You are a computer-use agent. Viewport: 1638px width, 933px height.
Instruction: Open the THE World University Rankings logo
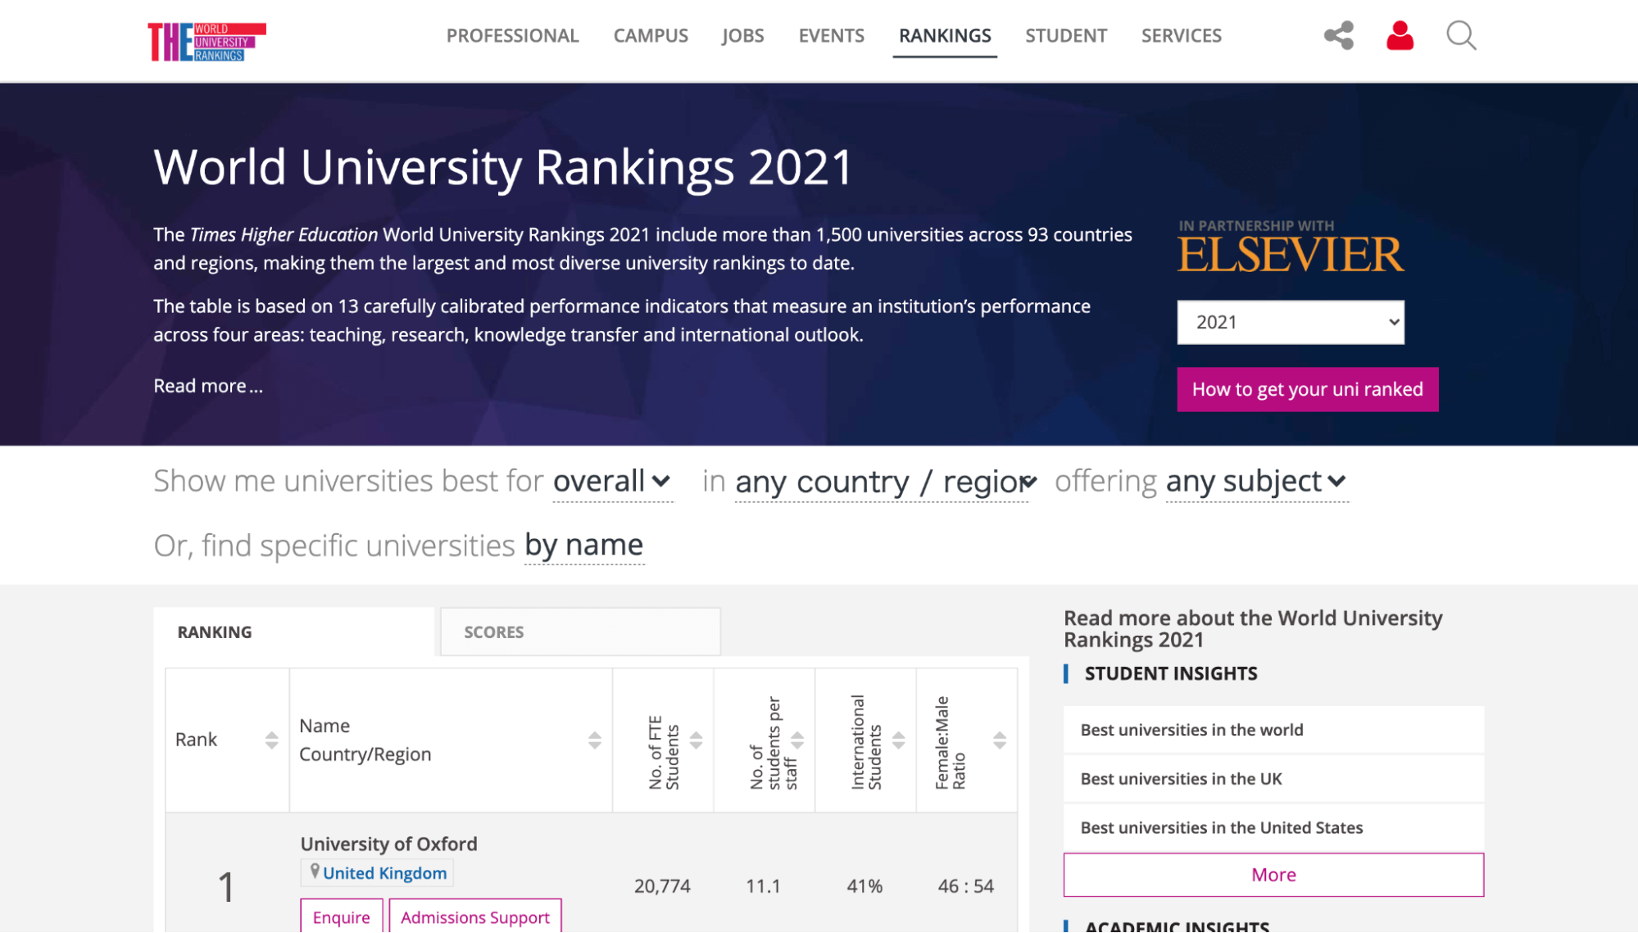click(x=206, y=41)
